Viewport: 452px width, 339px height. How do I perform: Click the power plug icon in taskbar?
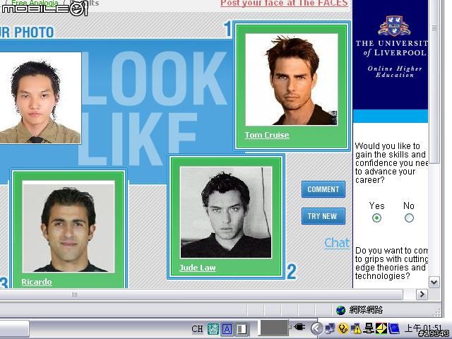pyautogui.click(x=299, y=328)
